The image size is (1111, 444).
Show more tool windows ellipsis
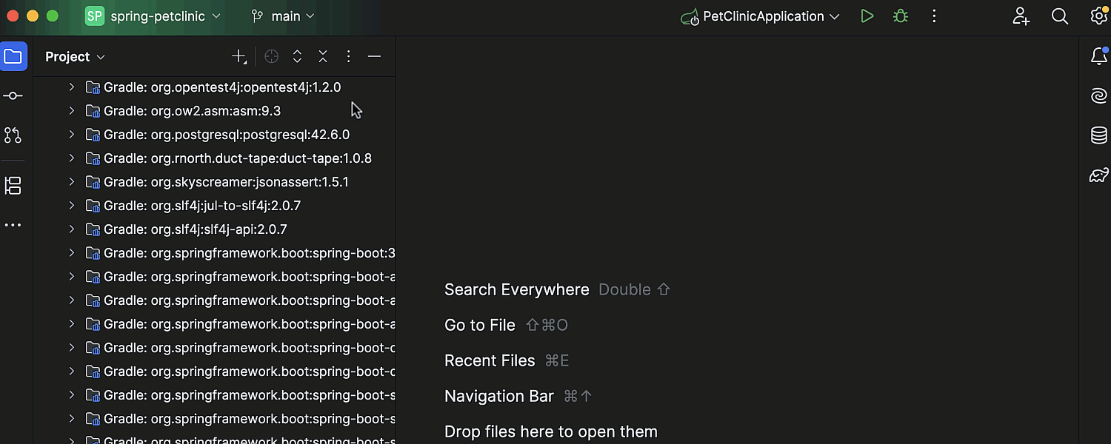pyautogui.click(x=13, y=225)
